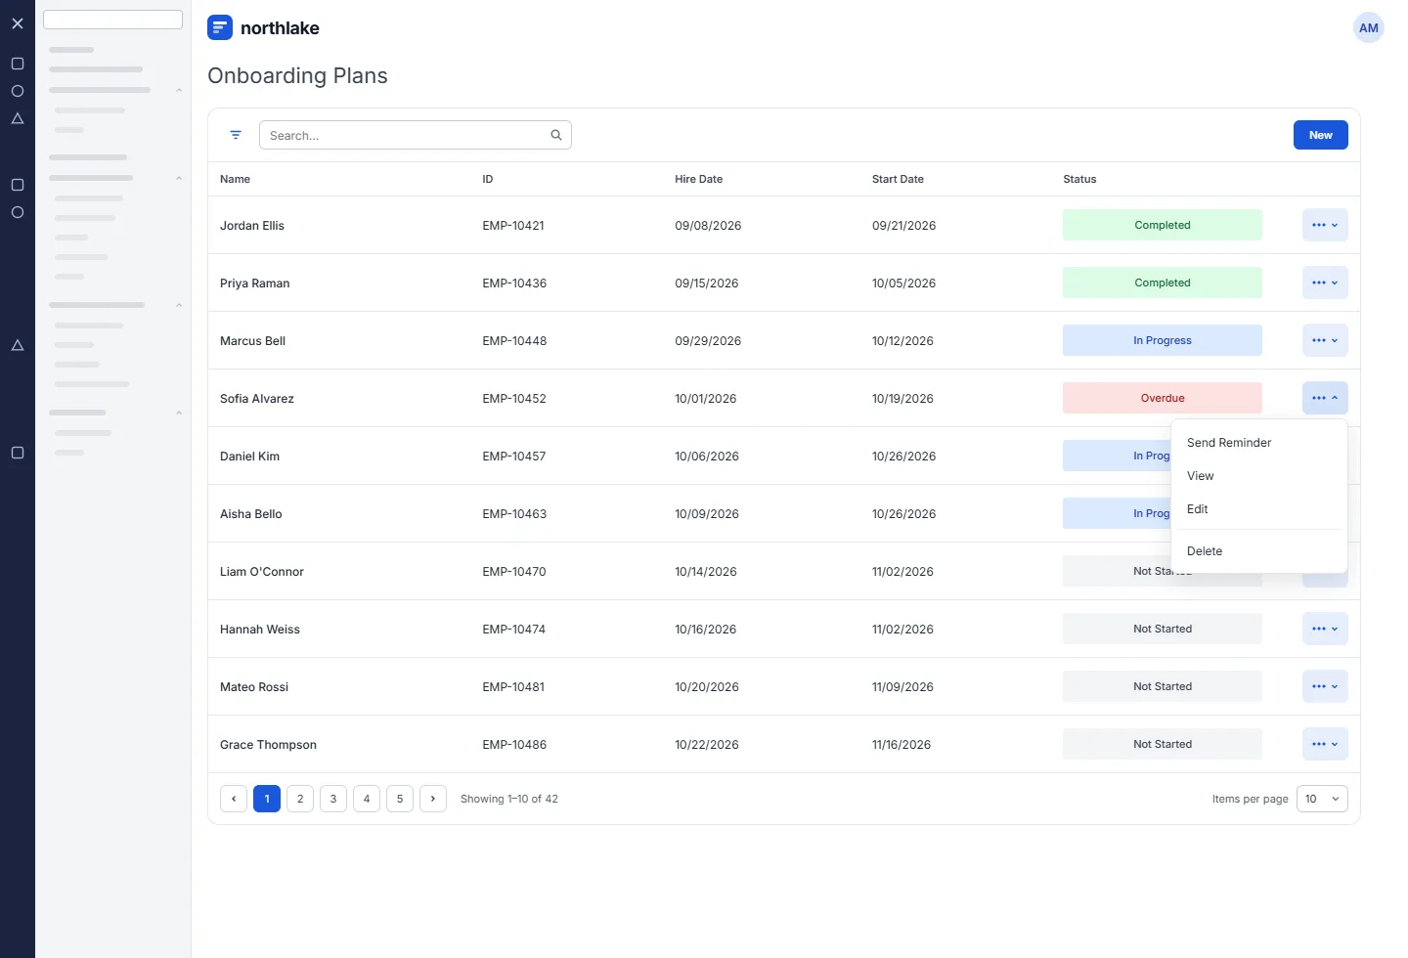Click the Jordan Ellis name cell
The image size is (1408, 958).
252,225
